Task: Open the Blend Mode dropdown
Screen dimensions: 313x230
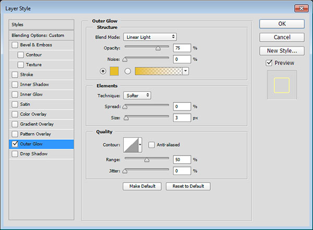Action: pos(150,37)
